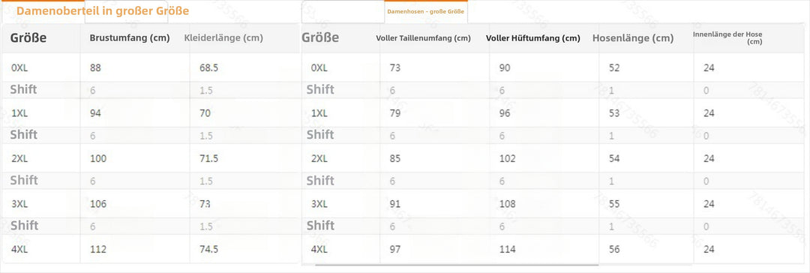
Task: Select the 2XL row in tops table
Action: tap(151, 158)
